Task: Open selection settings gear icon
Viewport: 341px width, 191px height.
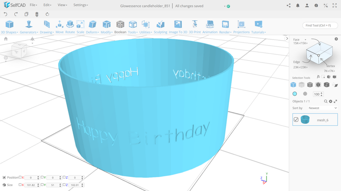Action: (x=336, y=39)
